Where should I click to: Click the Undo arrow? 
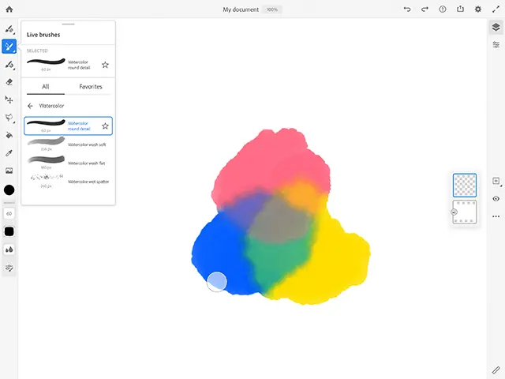(407, 9)
